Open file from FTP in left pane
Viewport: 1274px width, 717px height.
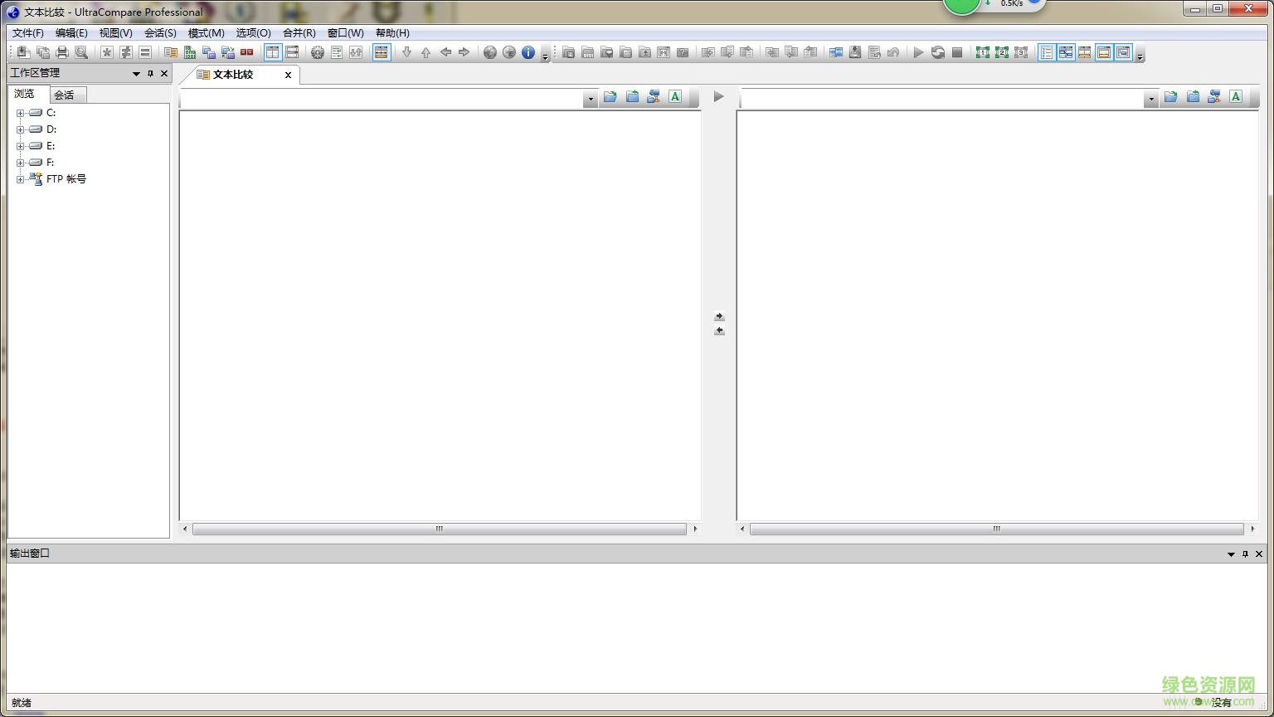(x=654, y=97)
